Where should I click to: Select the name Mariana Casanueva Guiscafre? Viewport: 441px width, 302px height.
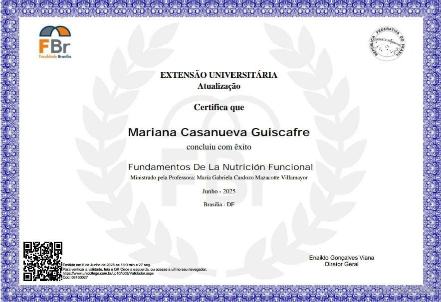pos(219,133)
